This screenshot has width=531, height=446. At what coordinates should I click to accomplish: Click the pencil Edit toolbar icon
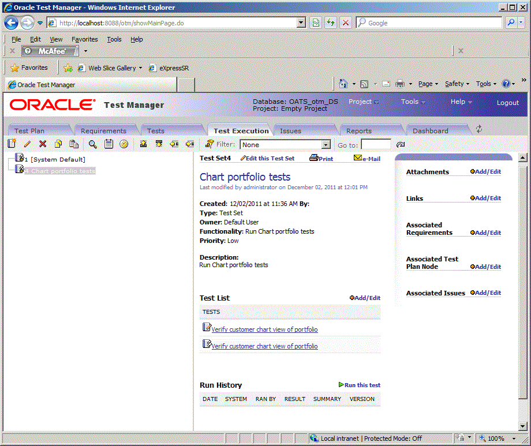[x=28, y=144]
